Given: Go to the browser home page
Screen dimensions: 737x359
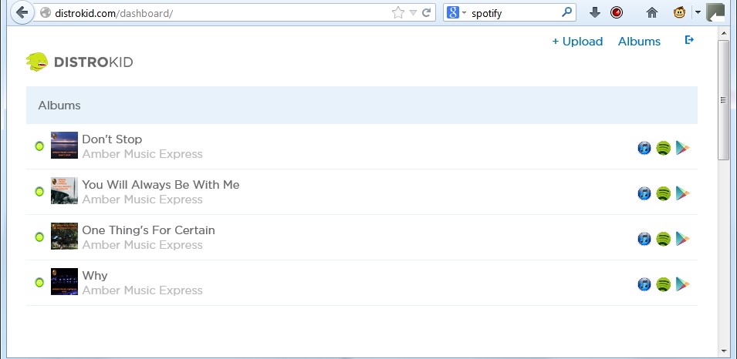Looking at the screenshot, I should click(x=651, y=12).
